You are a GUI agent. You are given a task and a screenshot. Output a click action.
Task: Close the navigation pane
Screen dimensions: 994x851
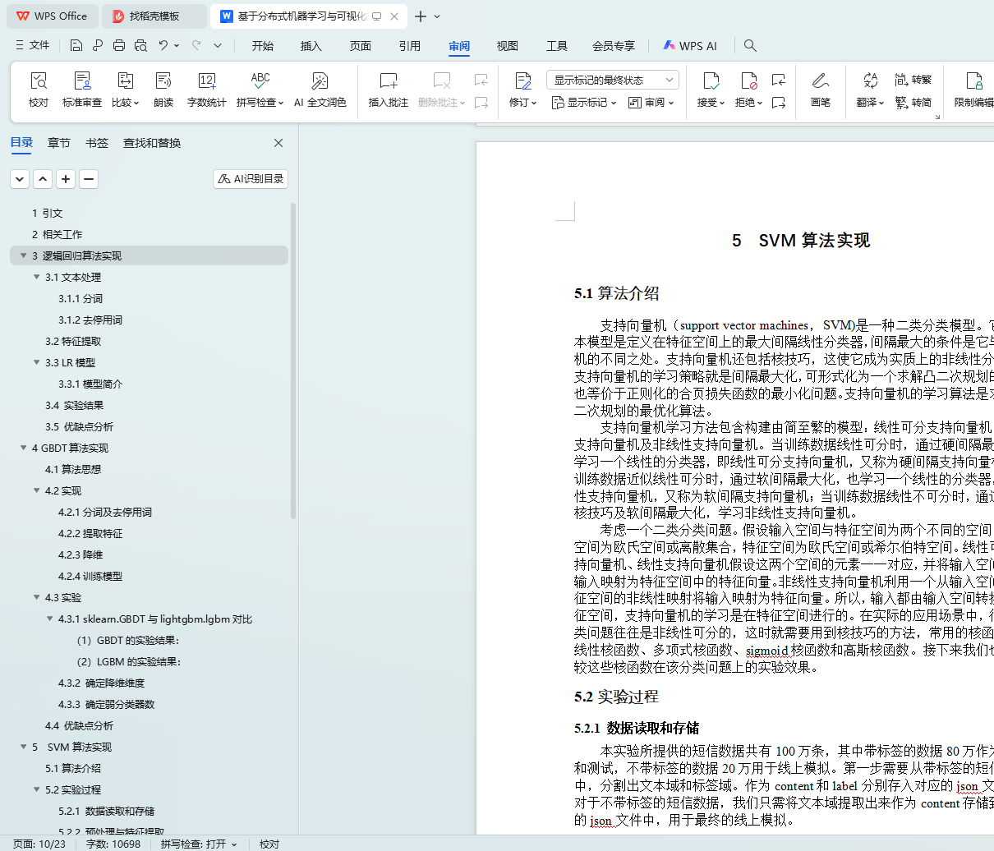click(x=278, y=143)
